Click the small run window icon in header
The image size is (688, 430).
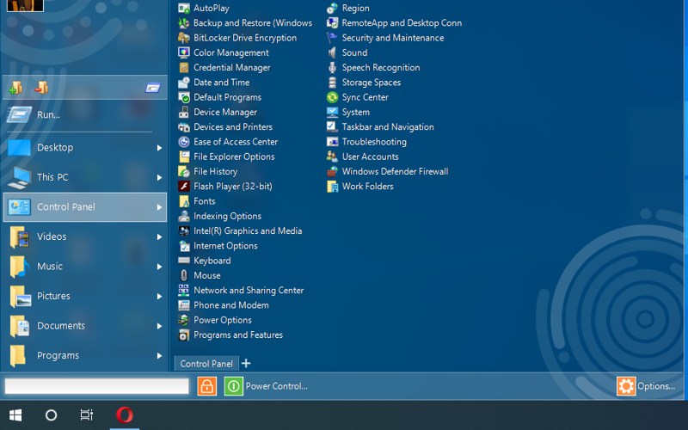(153, 89)
